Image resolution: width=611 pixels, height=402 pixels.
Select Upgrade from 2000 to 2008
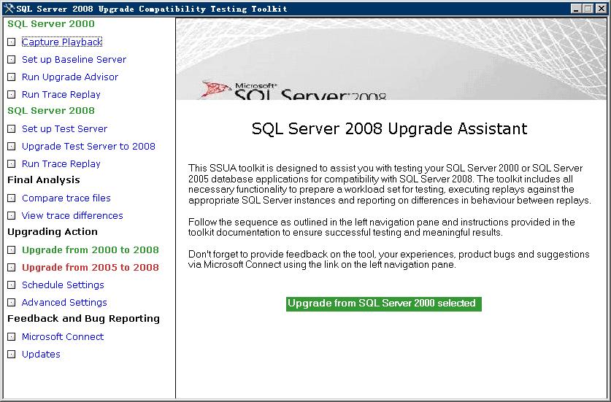(x=91, y=250)
